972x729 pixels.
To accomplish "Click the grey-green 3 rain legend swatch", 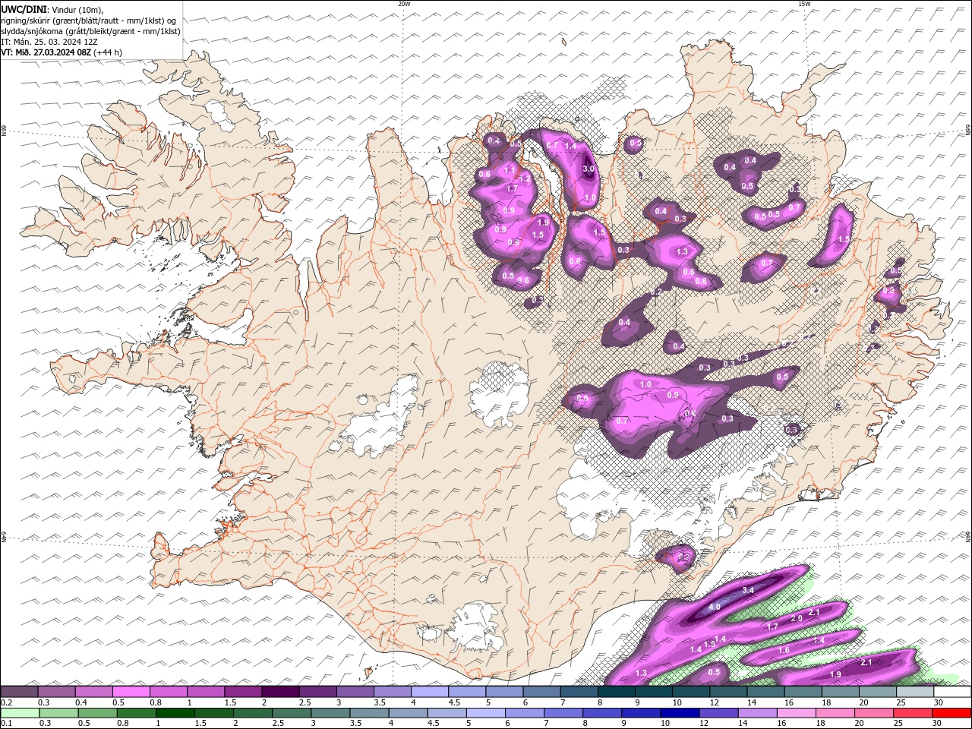I will click(x=331, y=713).
